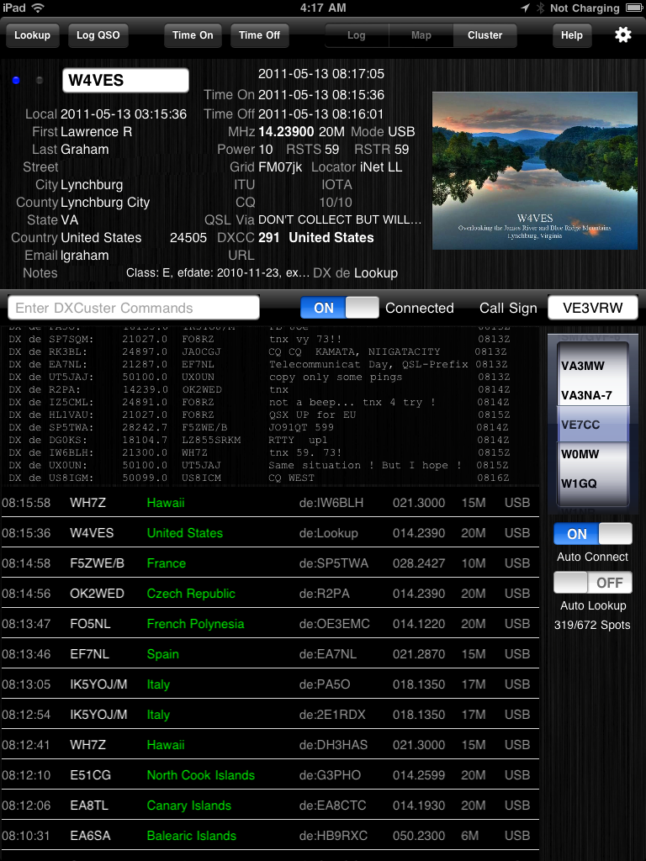
Task: Click the DXCluster Commands input field
Action: pos(134,308)
